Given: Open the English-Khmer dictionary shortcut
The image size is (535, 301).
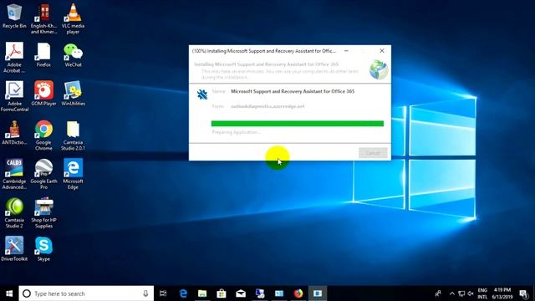Looking at the screenshot, I should coord(43,18).
